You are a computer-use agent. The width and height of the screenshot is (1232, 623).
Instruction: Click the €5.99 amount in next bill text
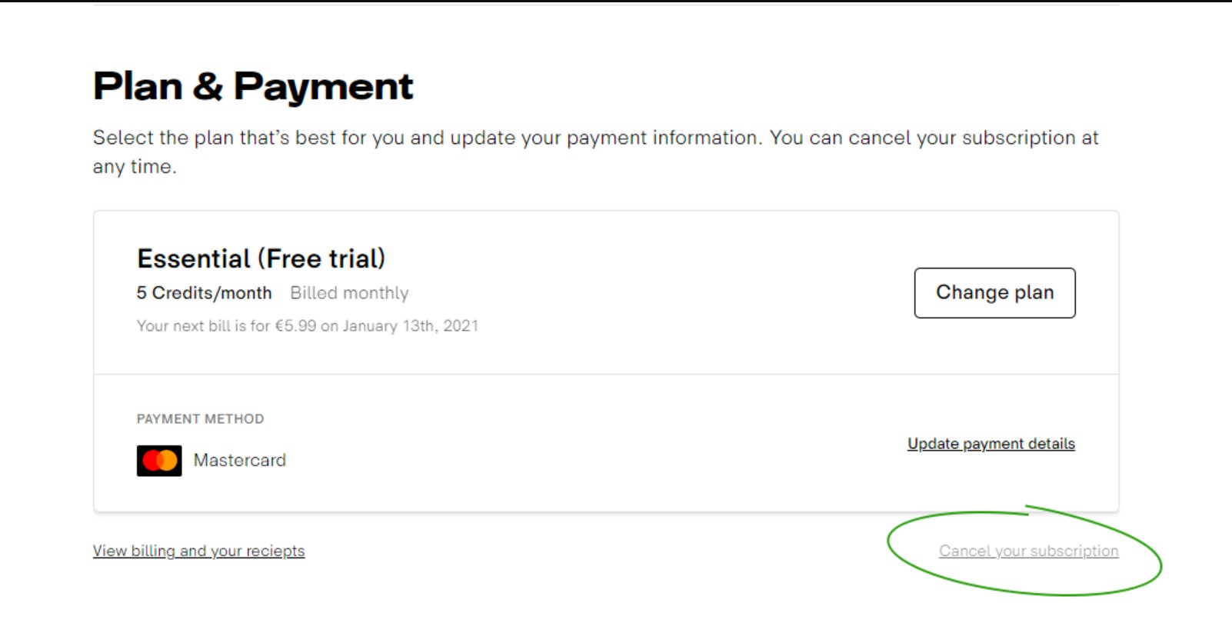[x=295, y=325]
